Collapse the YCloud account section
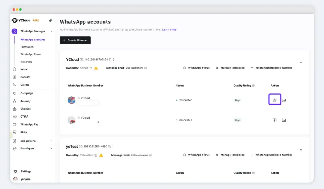This screenshot has height=189, width=324. pyautogui.click(x=301, y=63)
